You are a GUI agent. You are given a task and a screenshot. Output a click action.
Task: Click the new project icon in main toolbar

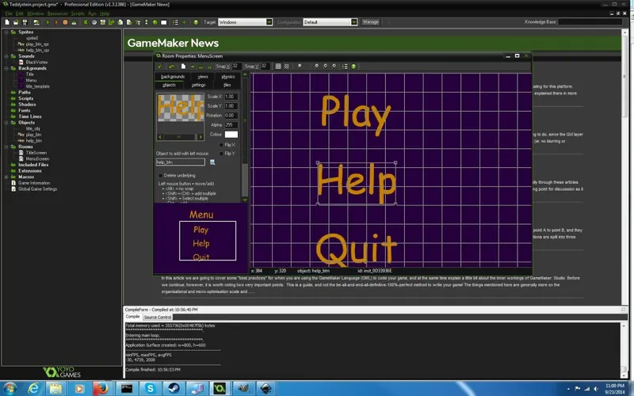7,22
